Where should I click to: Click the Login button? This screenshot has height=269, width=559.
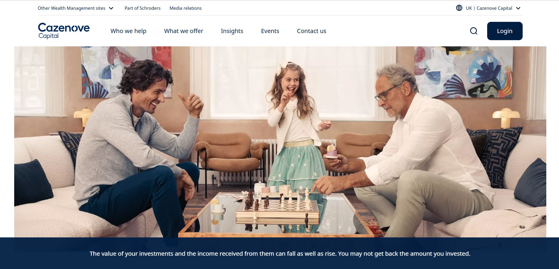pos(505,31)
